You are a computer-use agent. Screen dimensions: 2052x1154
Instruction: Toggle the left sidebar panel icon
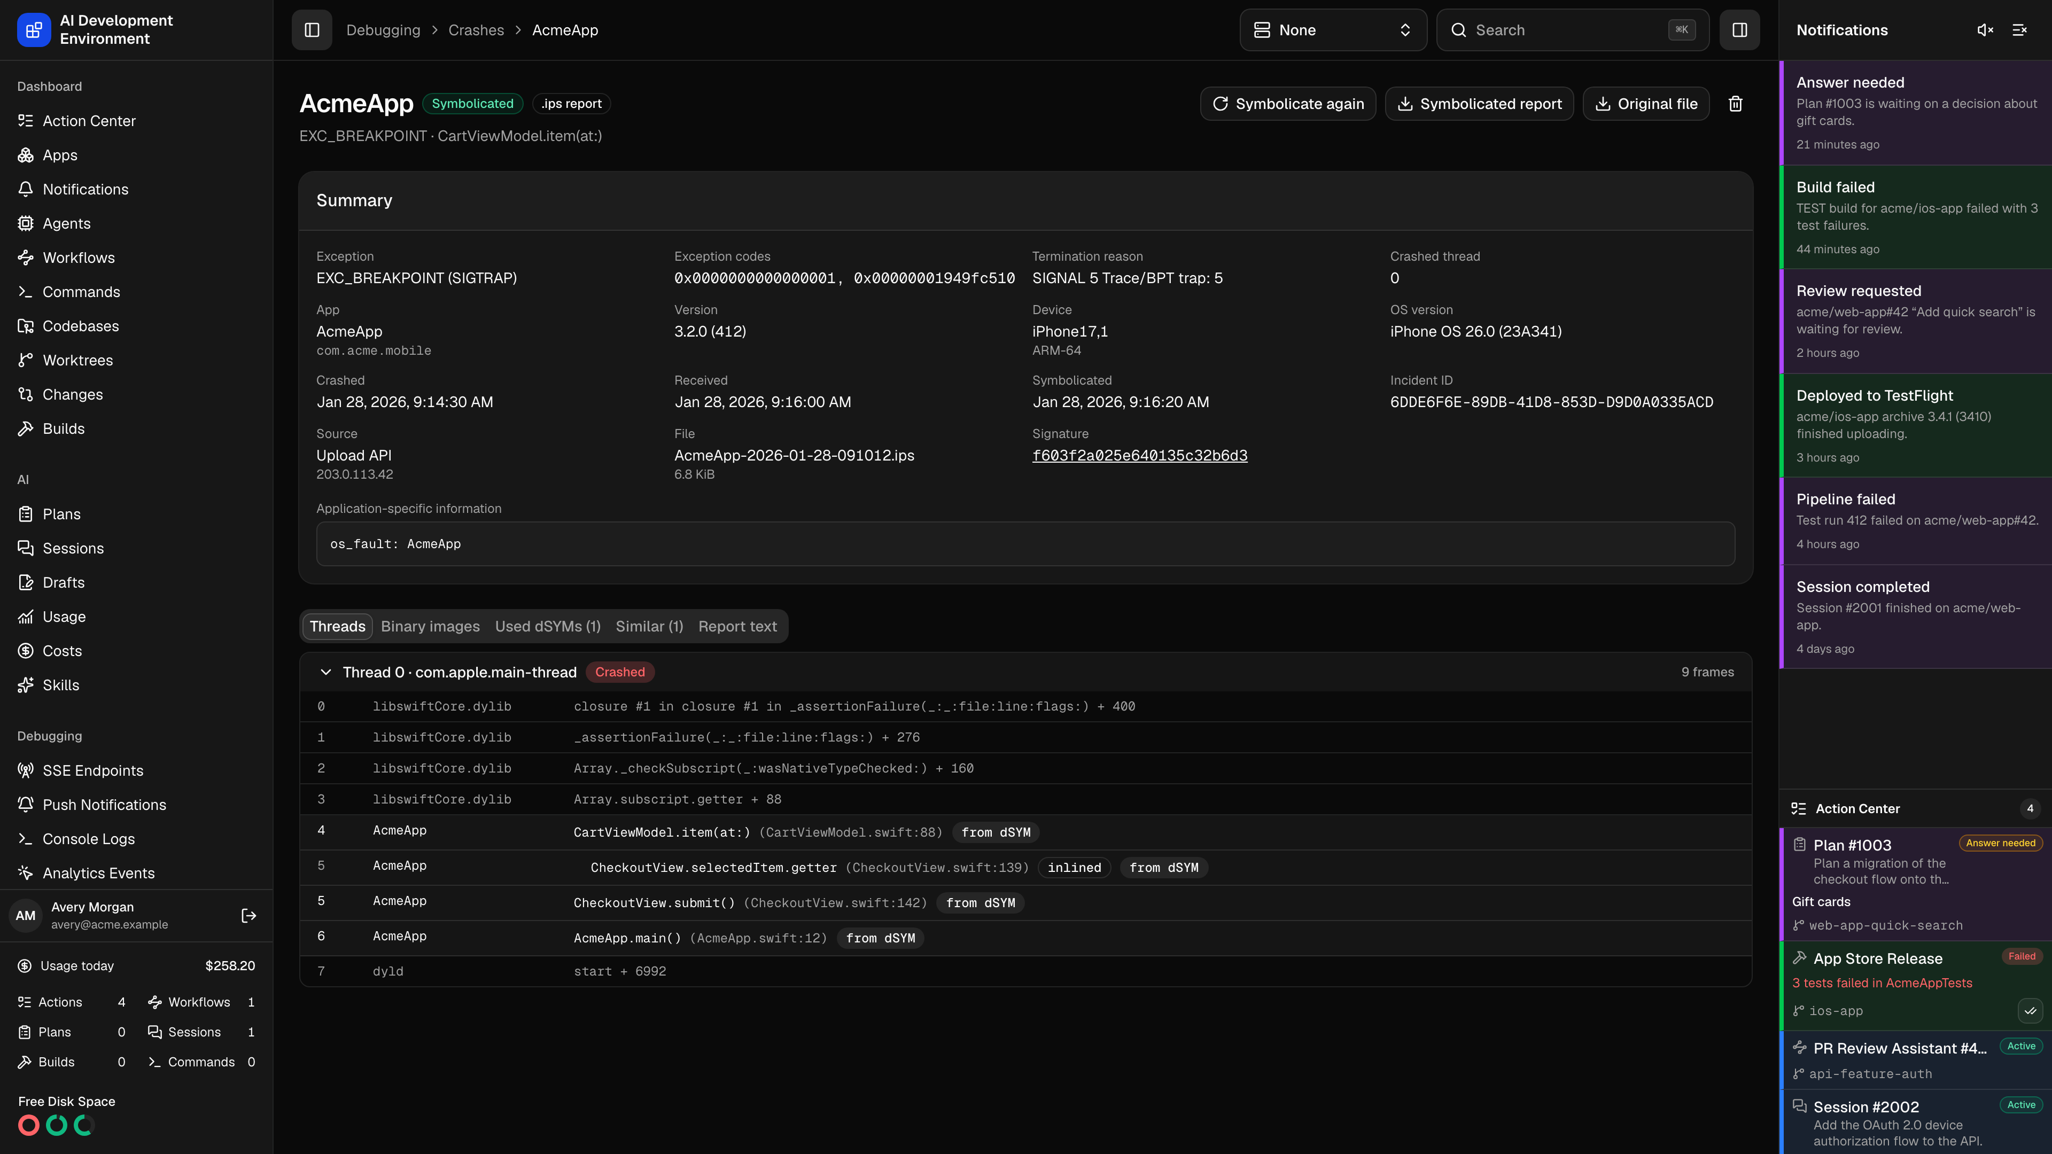click(x=312, y=30)
